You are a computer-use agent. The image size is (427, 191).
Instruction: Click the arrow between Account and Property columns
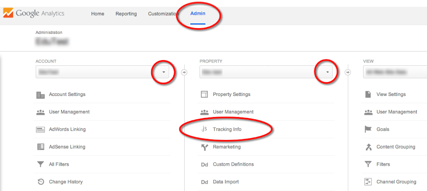point(184,73)
